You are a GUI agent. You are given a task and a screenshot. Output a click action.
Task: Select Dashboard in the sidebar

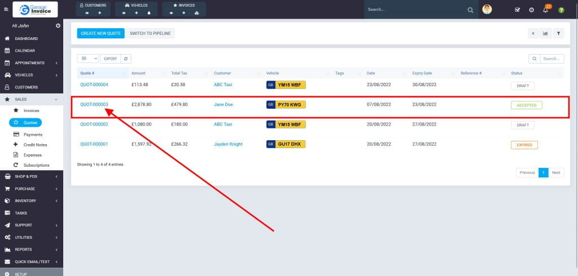point(26,39)
